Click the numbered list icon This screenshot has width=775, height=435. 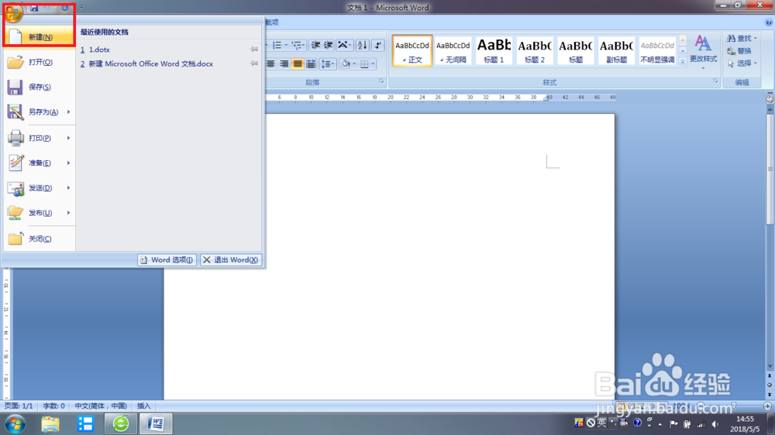coord(277,46)
